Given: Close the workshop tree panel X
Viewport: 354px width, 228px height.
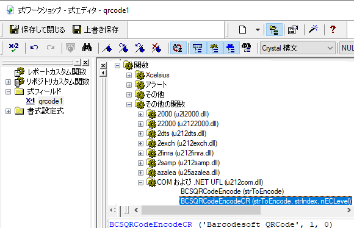Looking at the screenshot, I should [x=86, y=62].
